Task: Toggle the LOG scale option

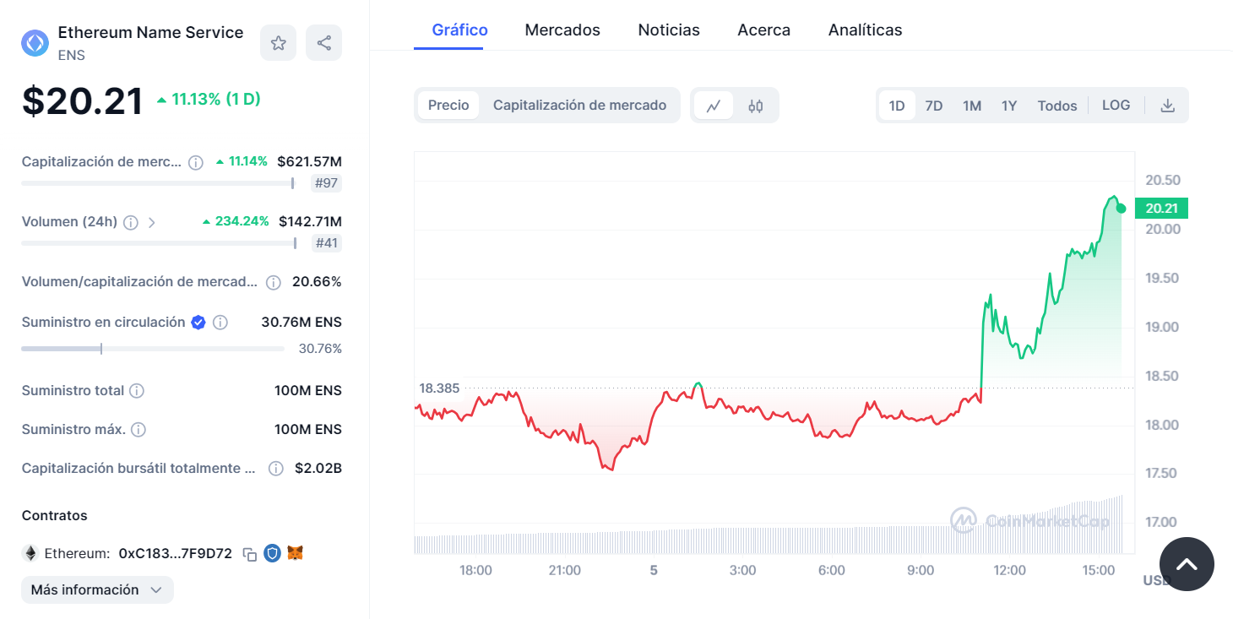Action: 1116,106
